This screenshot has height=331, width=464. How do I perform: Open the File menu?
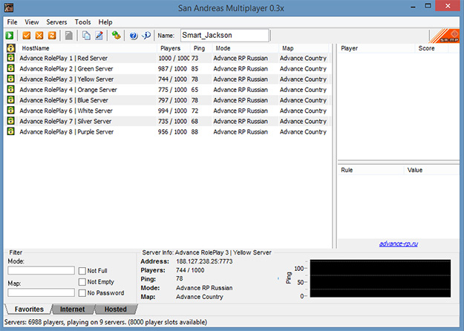12,22
